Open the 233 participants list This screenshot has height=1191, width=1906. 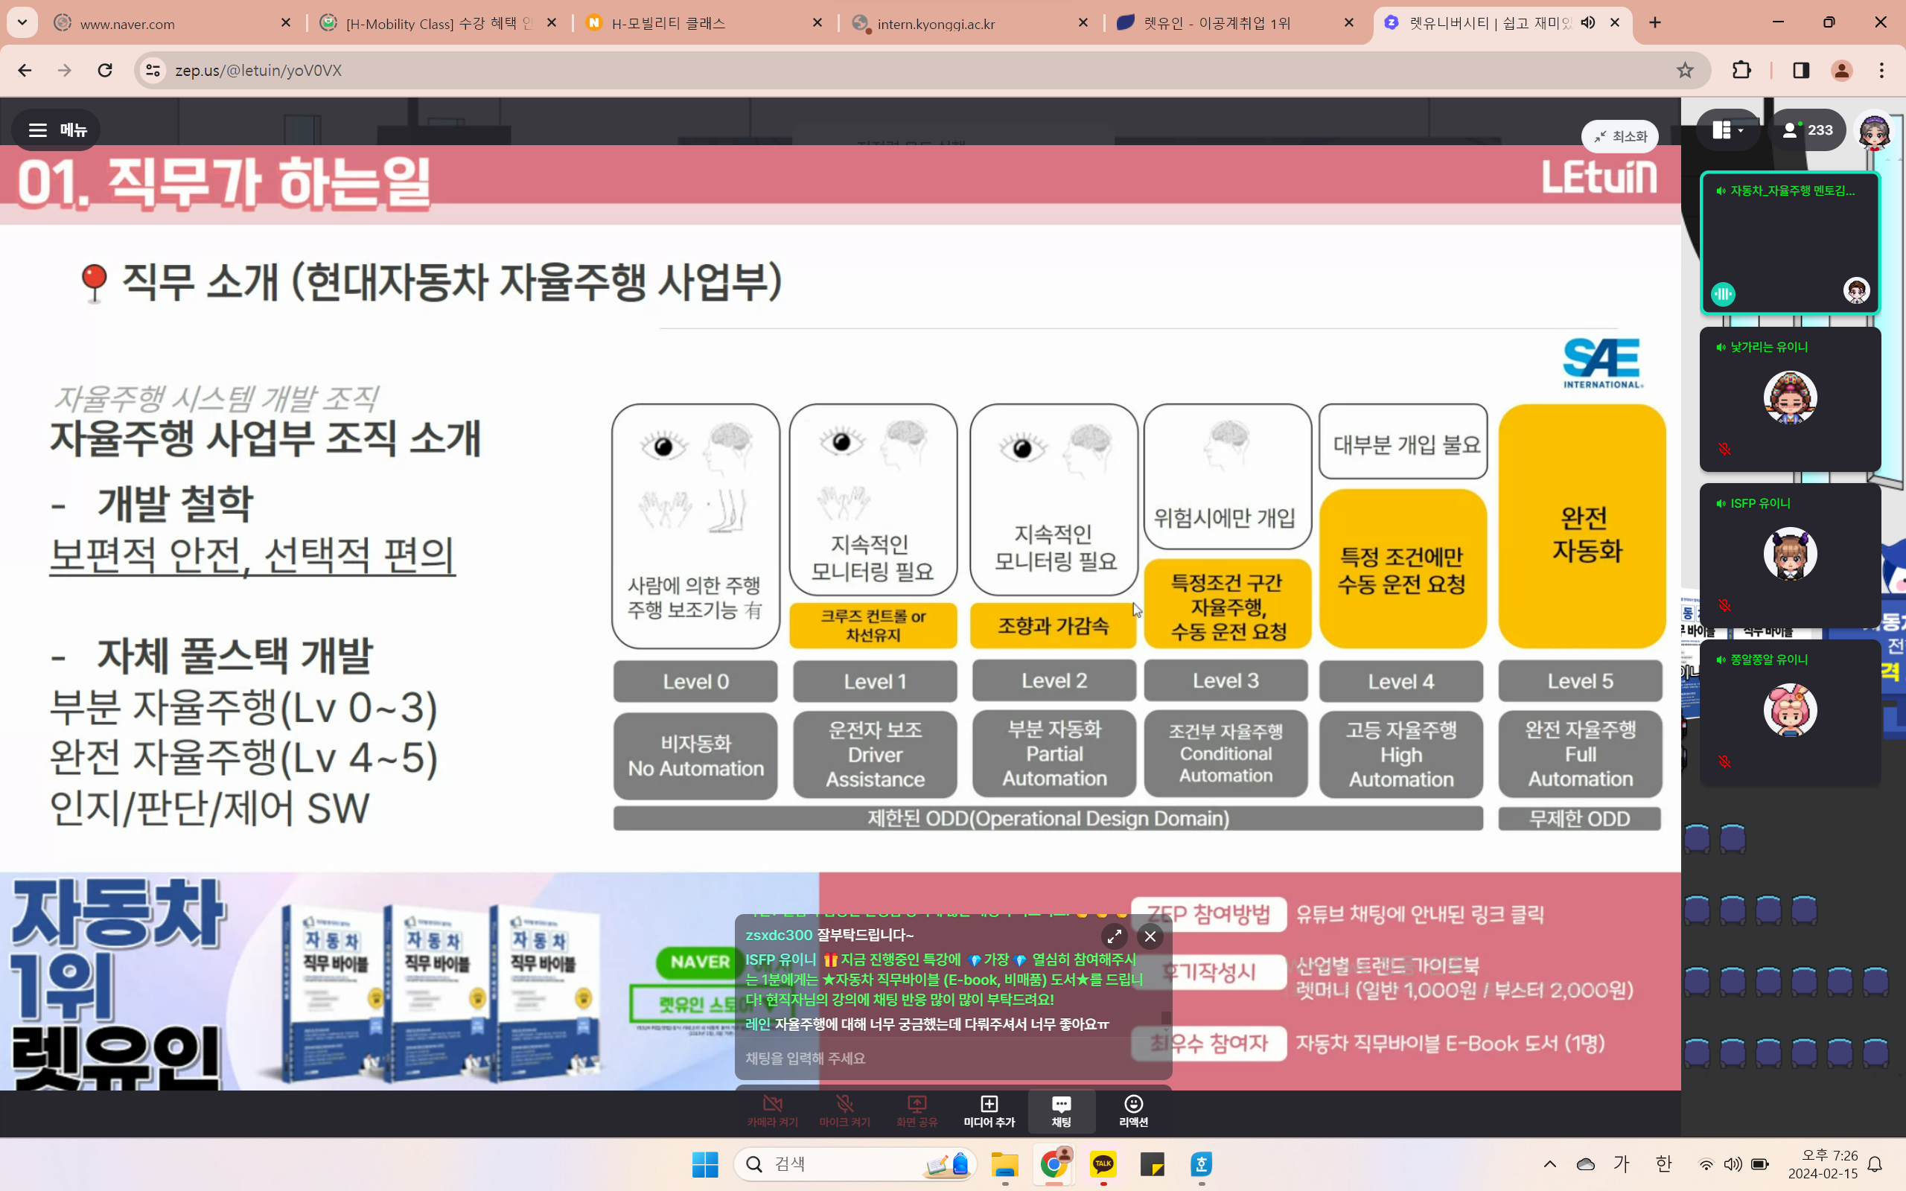pyautogui.click(x=1807, y=130)
